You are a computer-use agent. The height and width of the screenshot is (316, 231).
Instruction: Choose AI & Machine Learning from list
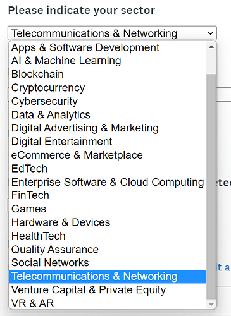pyautogui.click(x=107, y=61)
